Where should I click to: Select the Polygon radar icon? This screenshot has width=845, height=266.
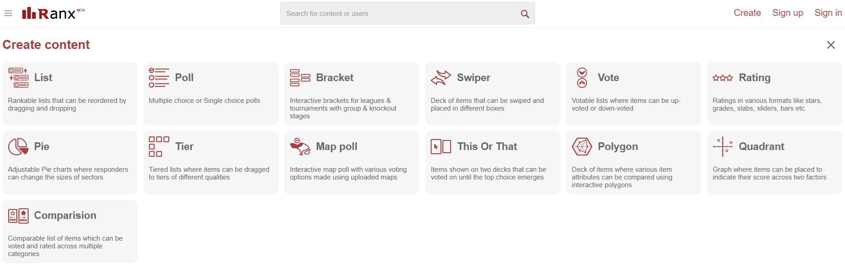pos(582,146)
